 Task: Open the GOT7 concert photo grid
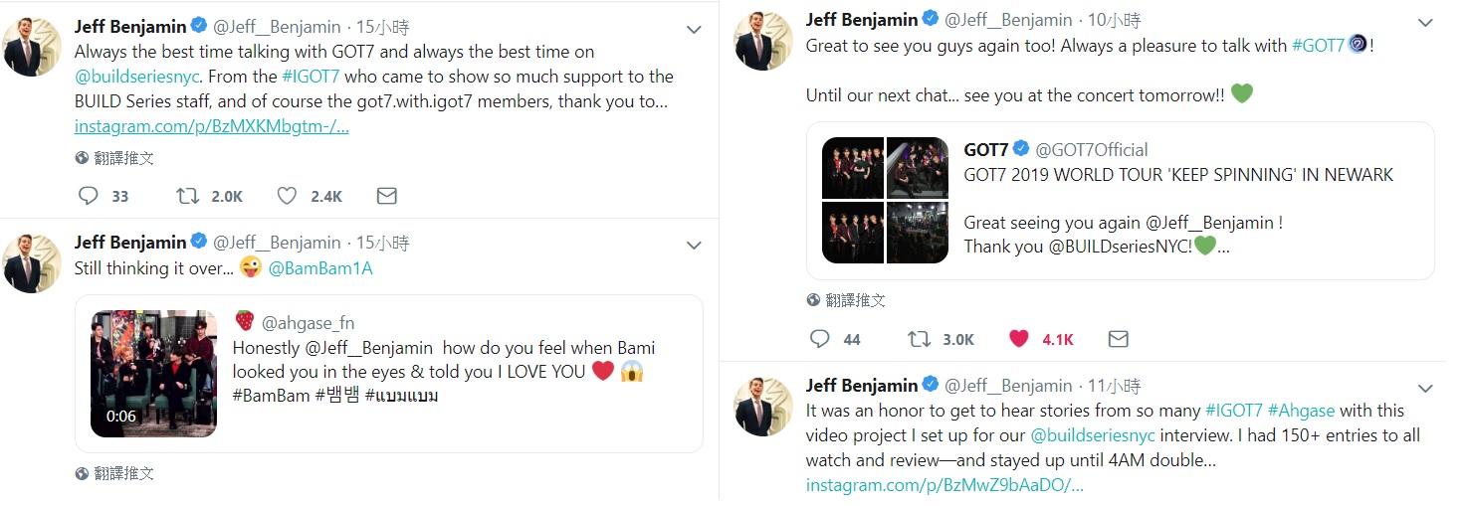point(885,200)
